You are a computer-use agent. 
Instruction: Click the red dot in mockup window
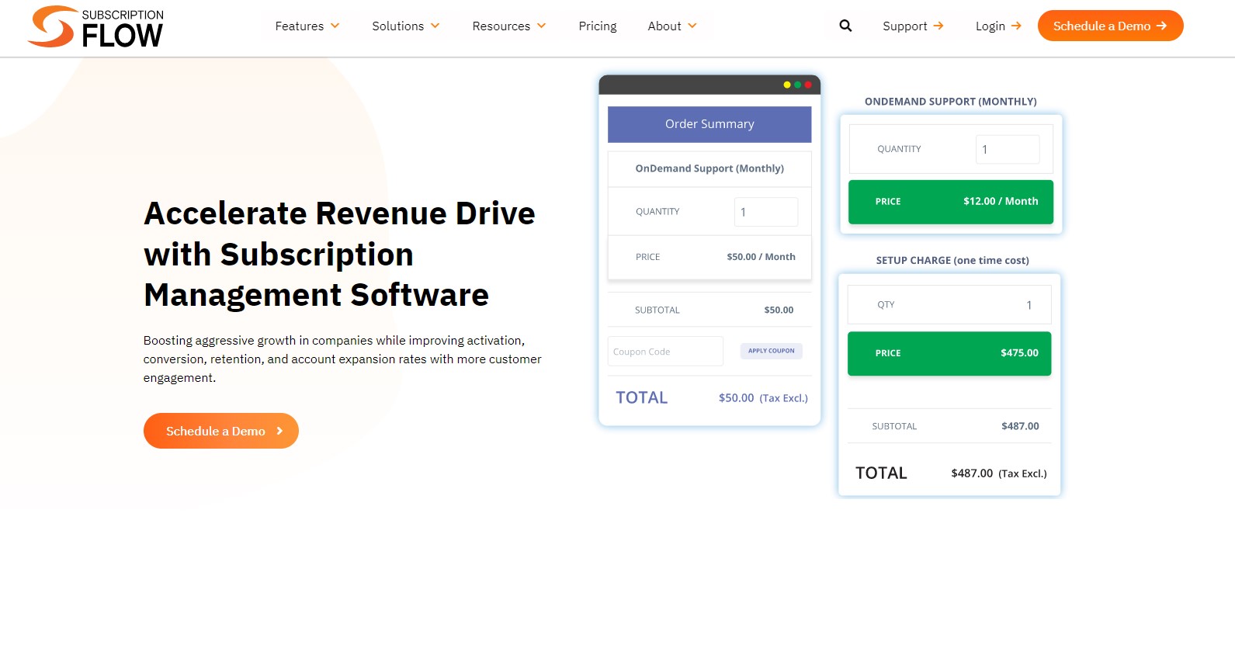pos(808,85)
